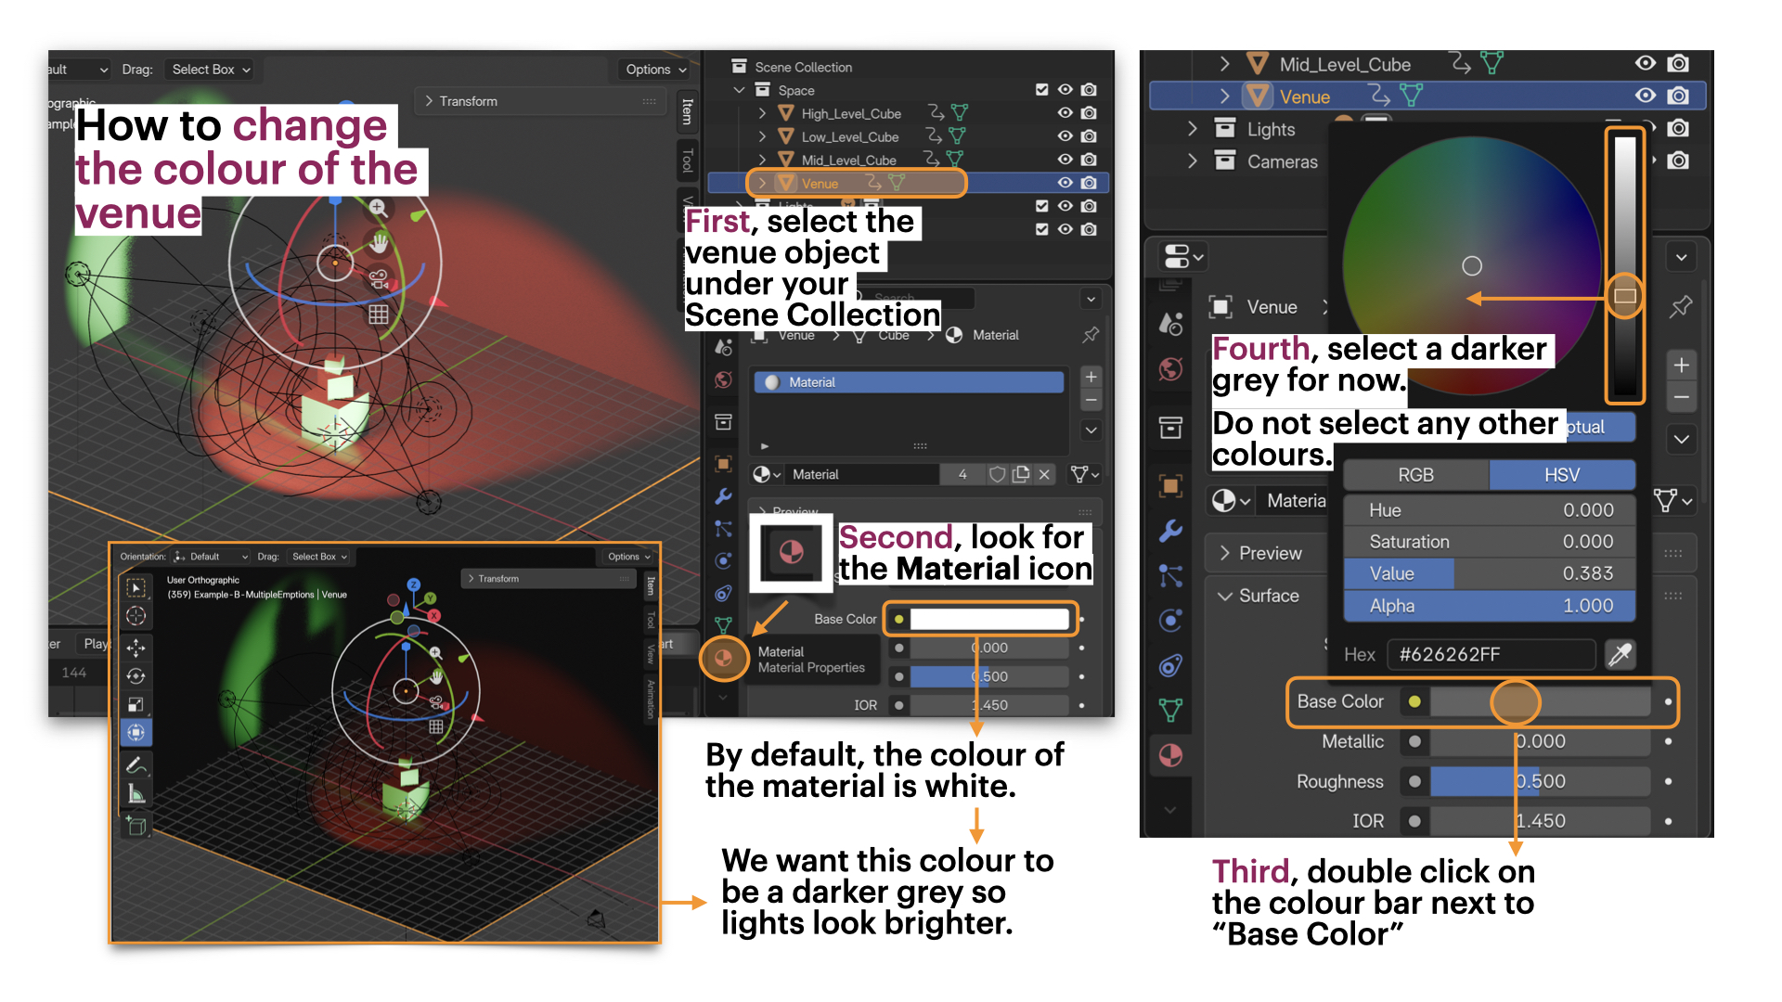The width and height of the screenshot is (1782, 1002).
Task: Uncheck the Space collection exclude checkbox
Action: pos(1041,90)
